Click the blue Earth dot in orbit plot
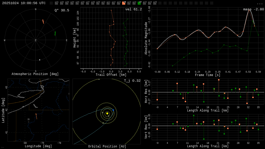 pyautogui.click(x=113, y=110)
